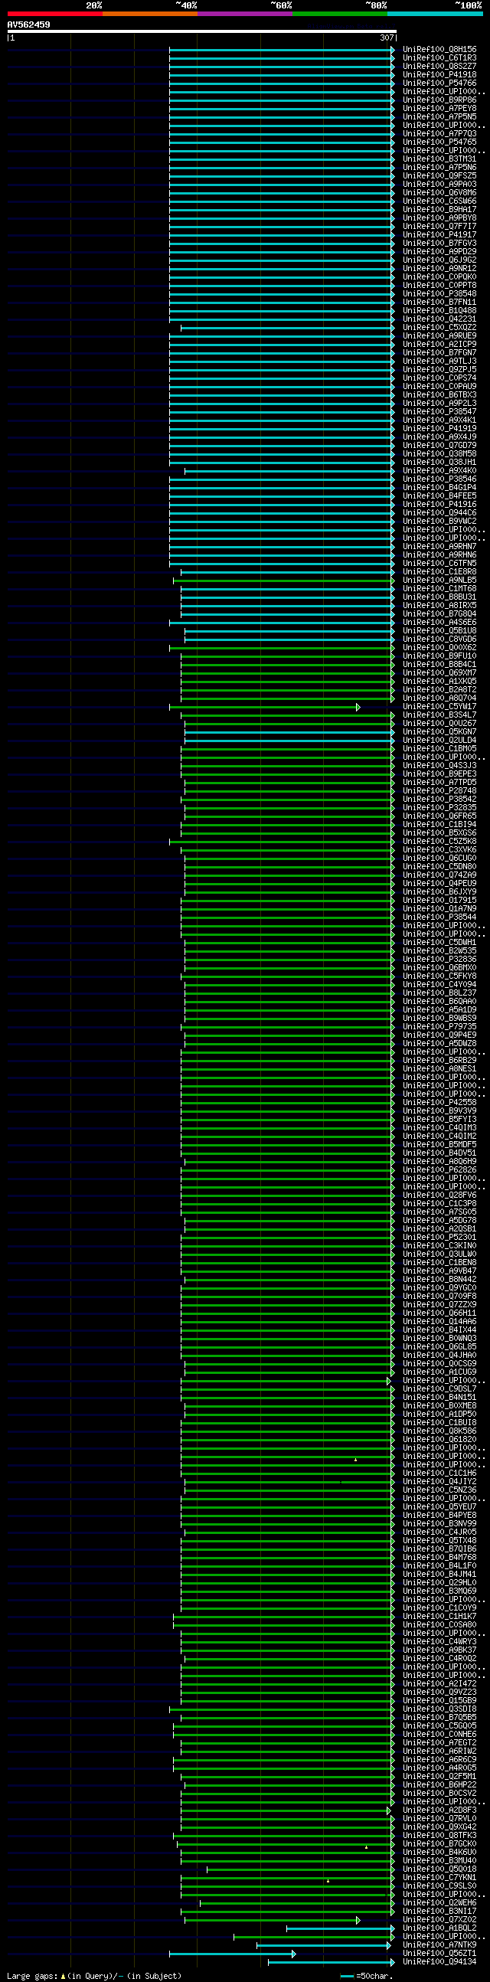
Task: Click the purple ~60% identity legend bar
Action: 244,14
